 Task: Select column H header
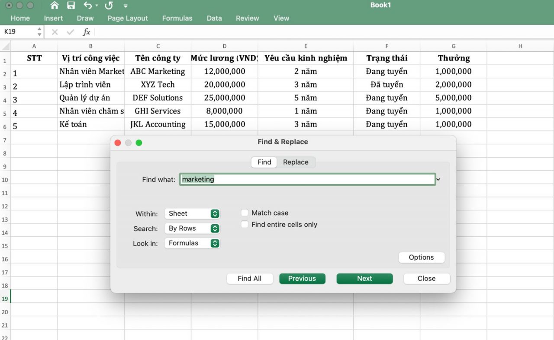click(x=520, y=46)
